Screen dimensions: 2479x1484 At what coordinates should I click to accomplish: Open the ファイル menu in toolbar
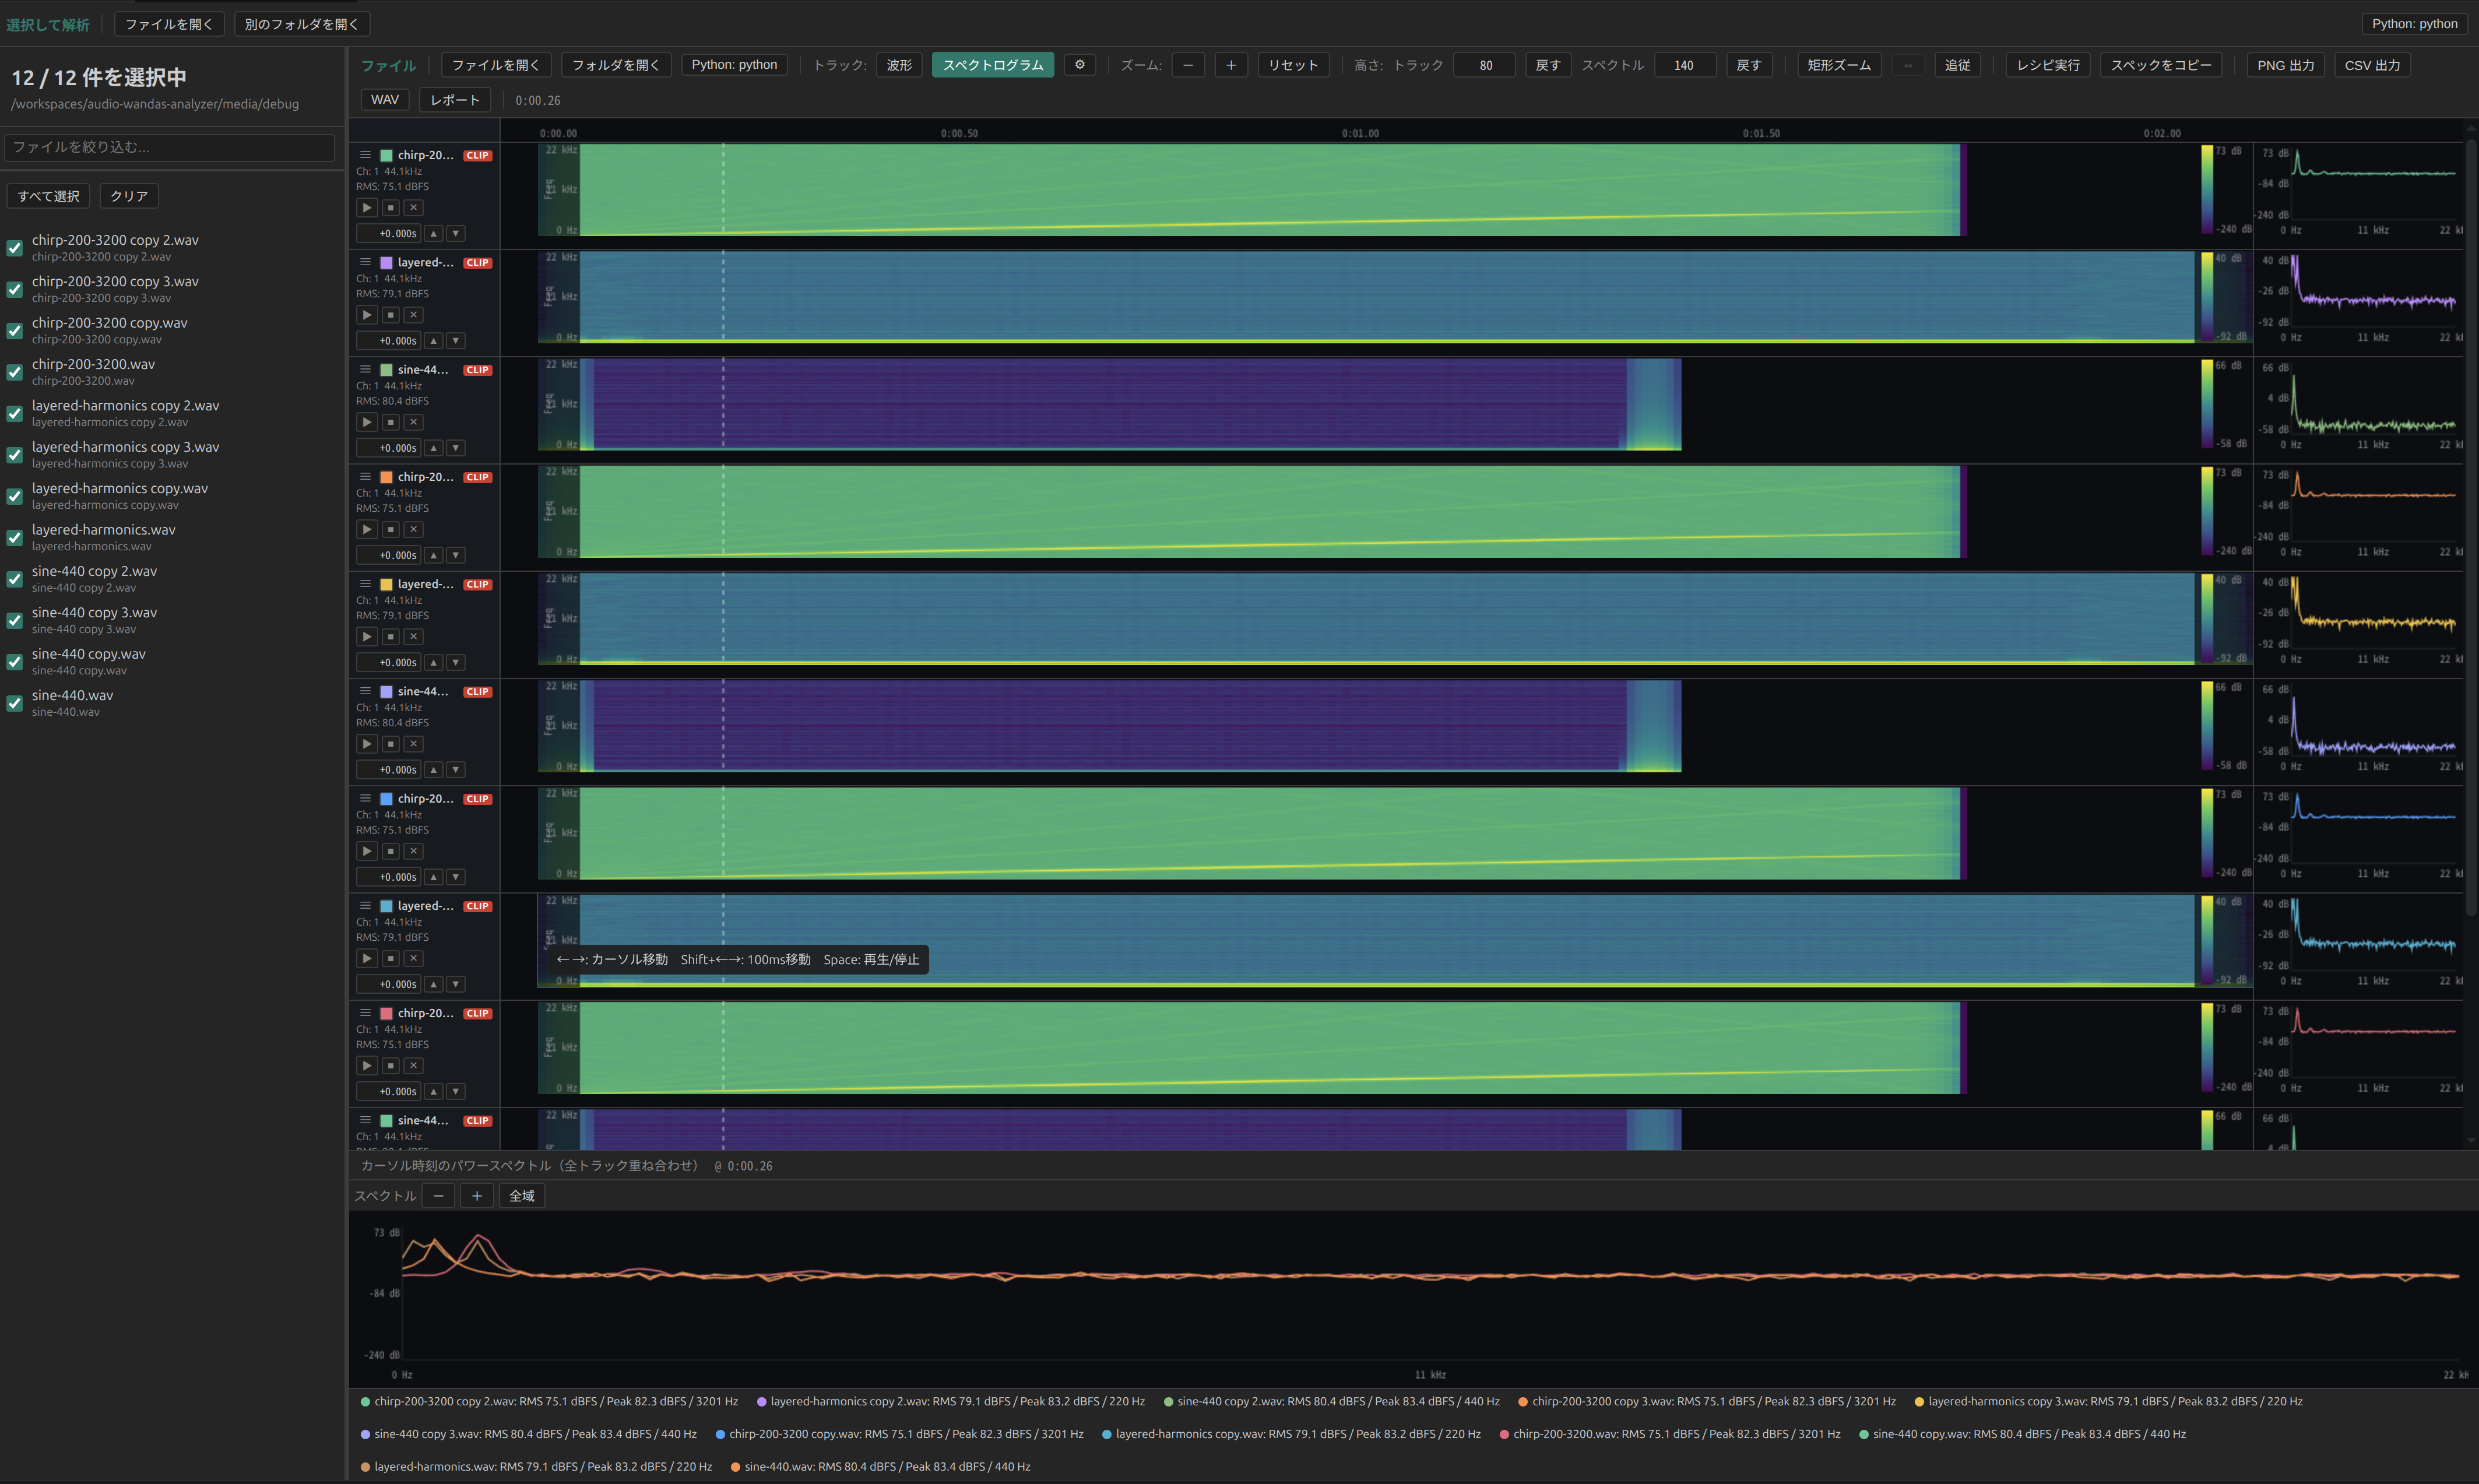(388, 65)
